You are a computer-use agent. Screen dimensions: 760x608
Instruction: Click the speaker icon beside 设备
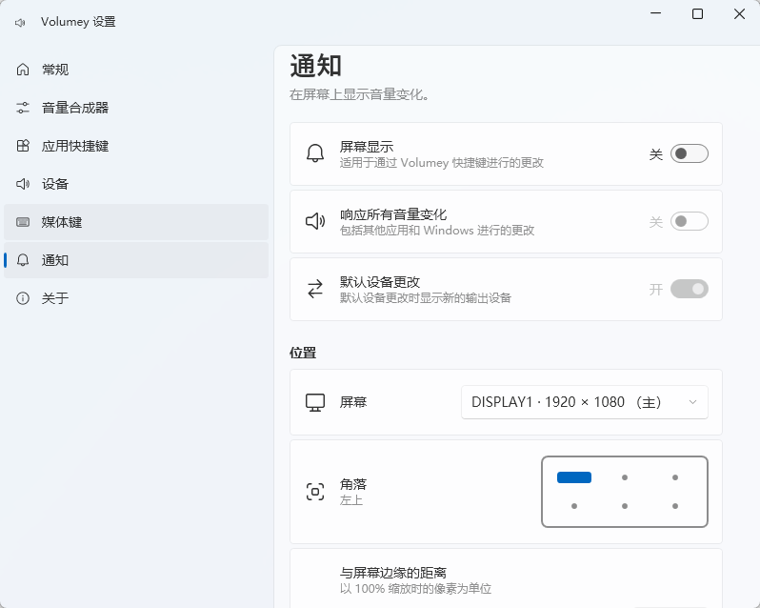coord(23,184)
